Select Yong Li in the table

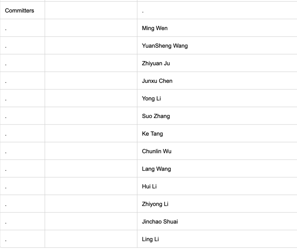(x=151, y=98)
